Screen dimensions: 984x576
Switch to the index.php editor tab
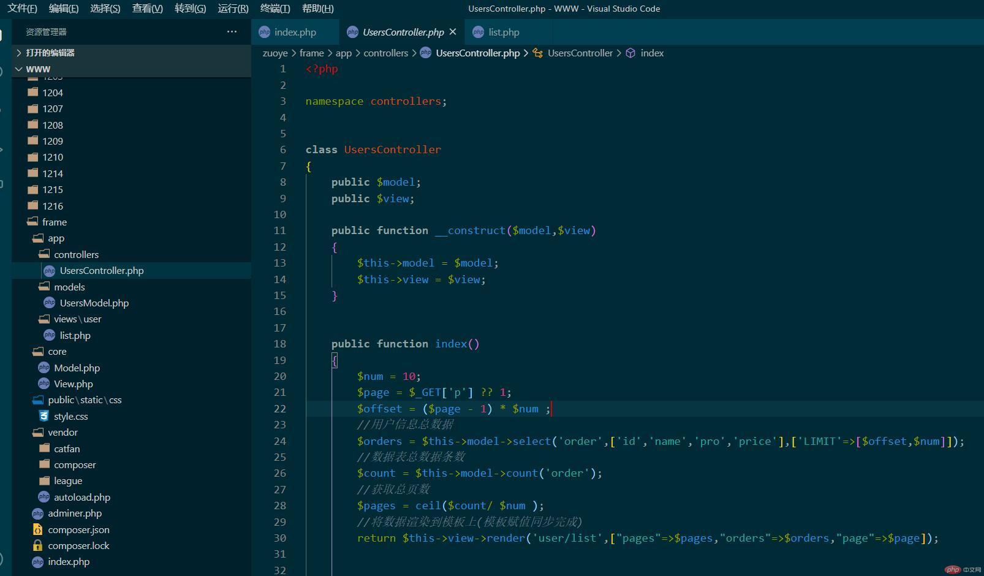pos(295,32)
